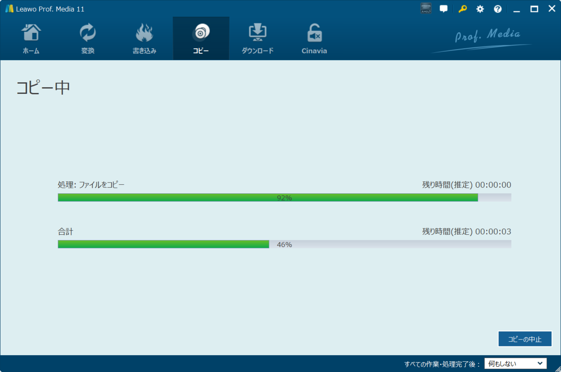Stop copying with コピーの中止 button
The height and width of the screenshot is (372, 561).
pos(525,339)
